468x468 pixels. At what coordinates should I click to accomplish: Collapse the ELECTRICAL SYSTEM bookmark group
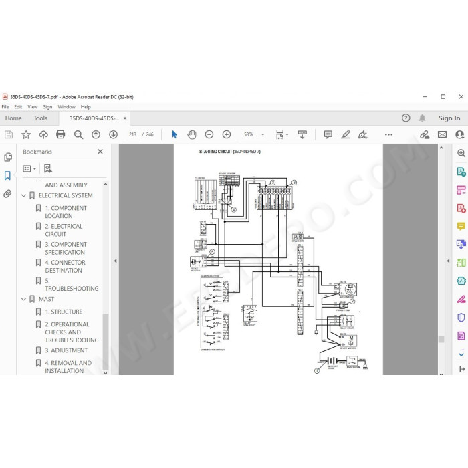click(24, 195)
